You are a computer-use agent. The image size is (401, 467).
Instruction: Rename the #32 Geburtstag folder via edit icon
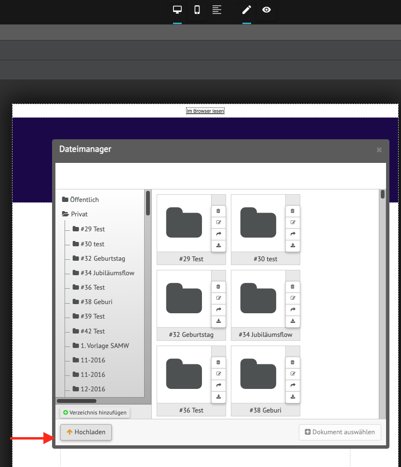[x=218, y=298]
